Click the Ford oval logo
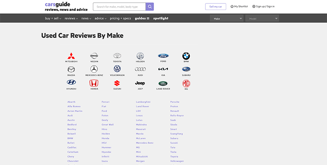The height and width of the screenshot is (165, 327). (x=163, y=56)
